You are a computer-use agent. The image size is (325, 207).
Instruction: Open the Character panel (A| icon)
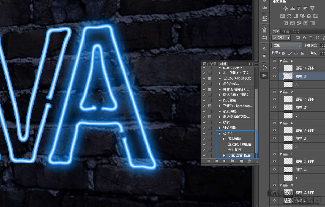pyautogui.click(x=264, y=49)
